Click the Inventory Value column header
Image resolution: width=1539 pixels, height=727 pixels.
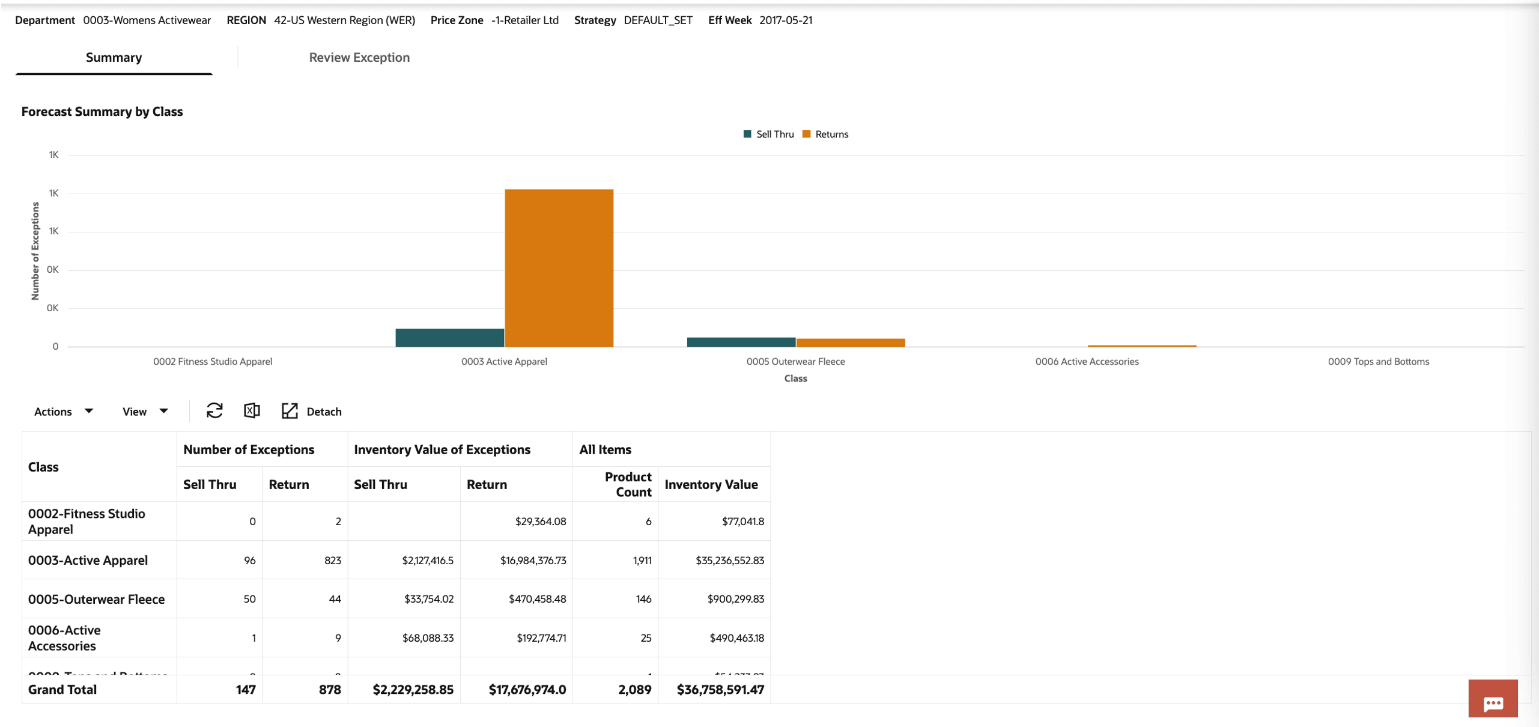click(711, 484)
